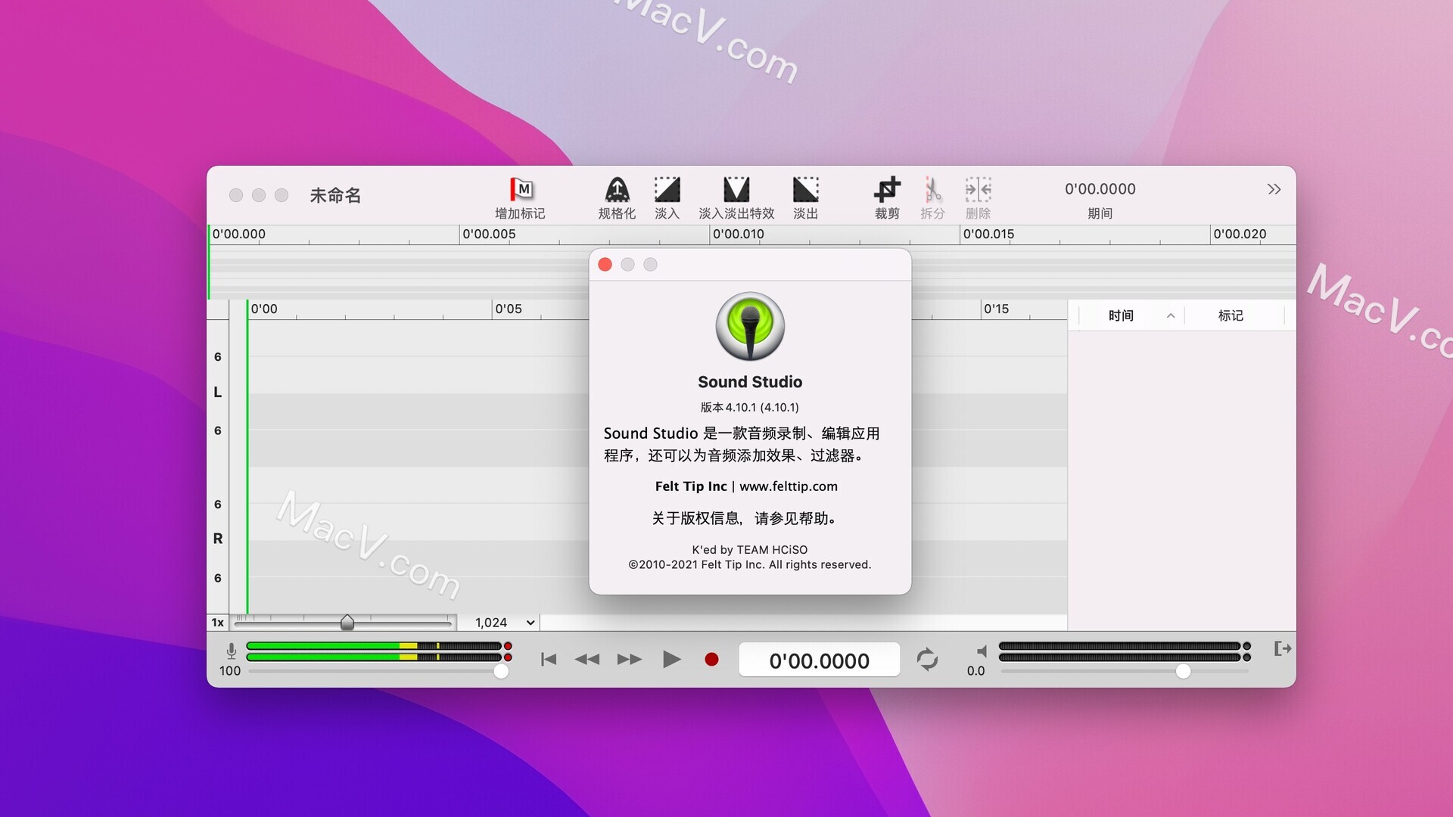Click the 未命名 window title

click(x=335, y=195)
